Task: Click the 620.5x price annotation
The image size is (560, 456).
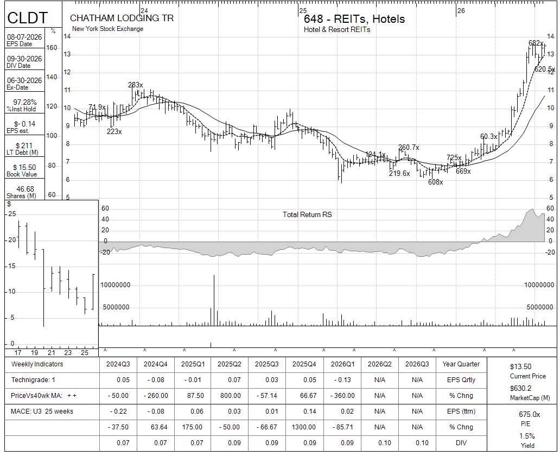Action: [545, 69]
